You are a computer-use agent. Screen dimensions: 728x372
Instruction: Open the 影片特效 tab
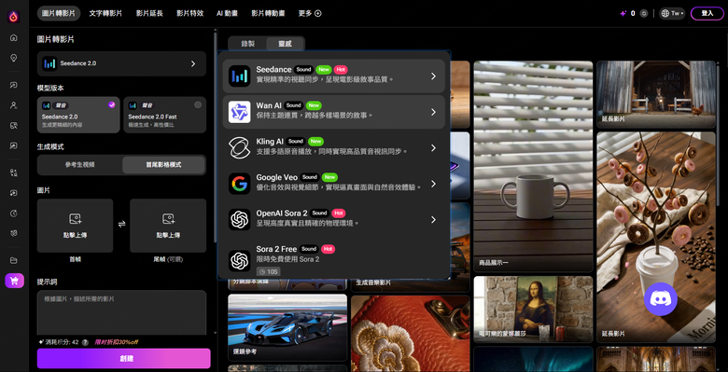[x=189, y=13]
